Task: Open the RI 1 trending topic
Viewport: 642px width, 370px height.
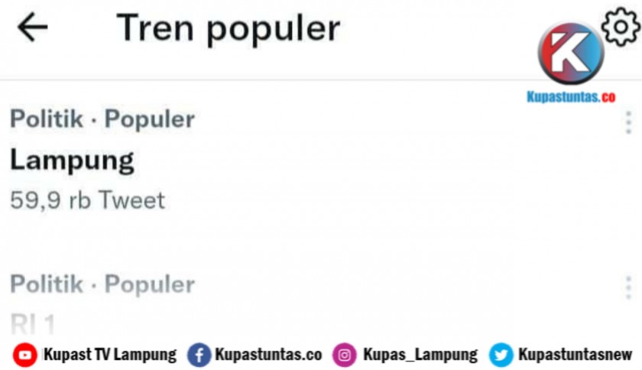Action: pyautogui.click(x=33, y=323)
